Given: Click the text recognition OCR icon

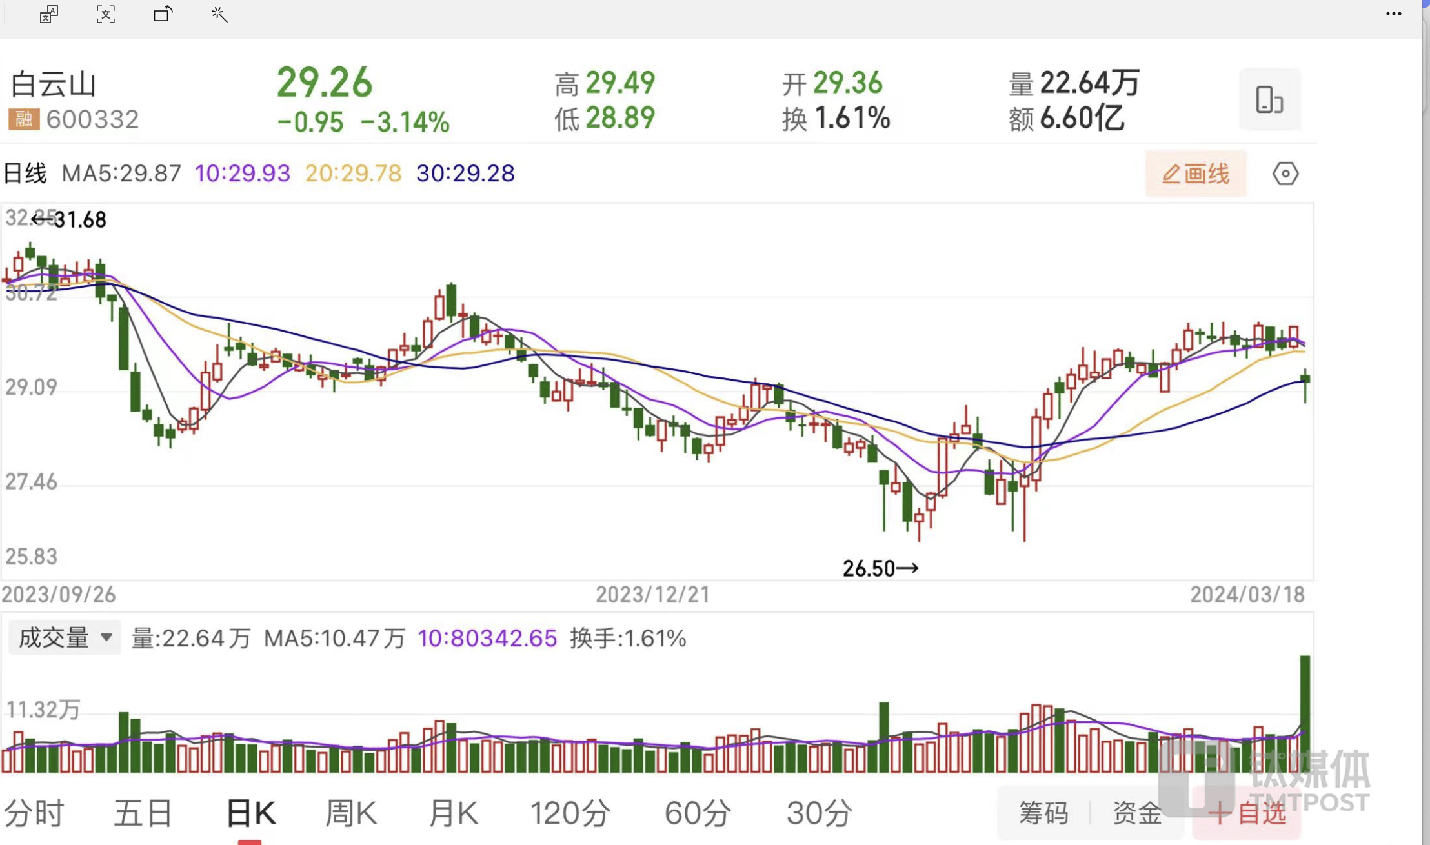Looking at the screenshot, I should tap(106, 14).
